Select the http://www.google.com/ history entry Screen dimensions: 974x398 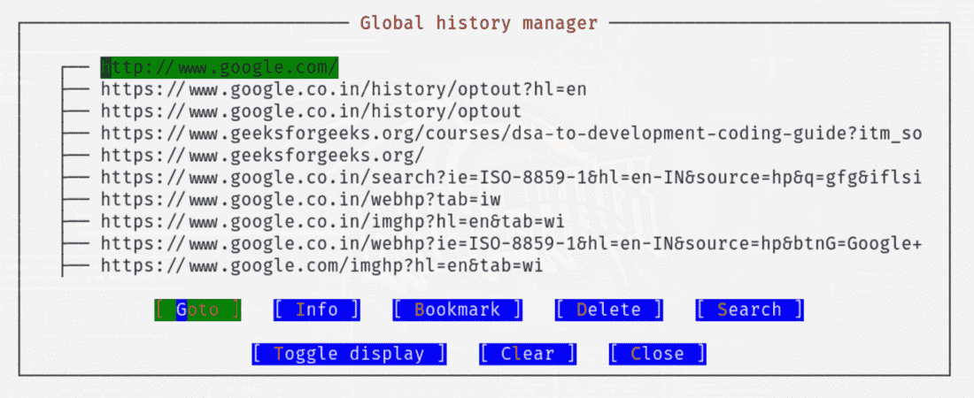(x=220, y=67)
